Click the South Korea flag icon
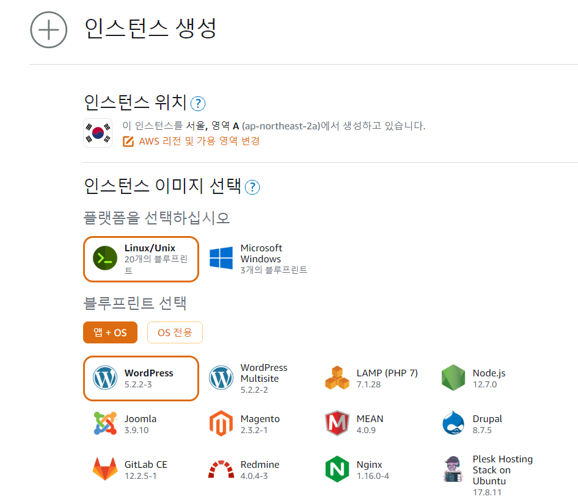Viewport: 578px width, 502px height. pos(98,133)
